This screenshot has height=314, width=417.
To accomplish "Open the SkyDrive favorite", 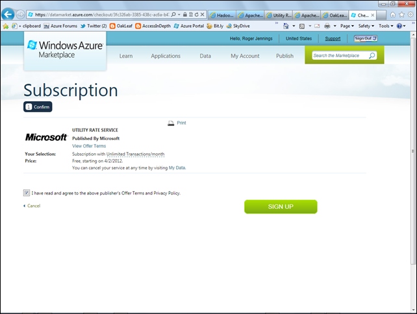I will coord(238,26).
